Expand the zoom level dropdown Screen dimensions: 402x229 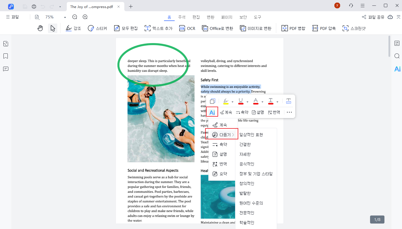65,17
